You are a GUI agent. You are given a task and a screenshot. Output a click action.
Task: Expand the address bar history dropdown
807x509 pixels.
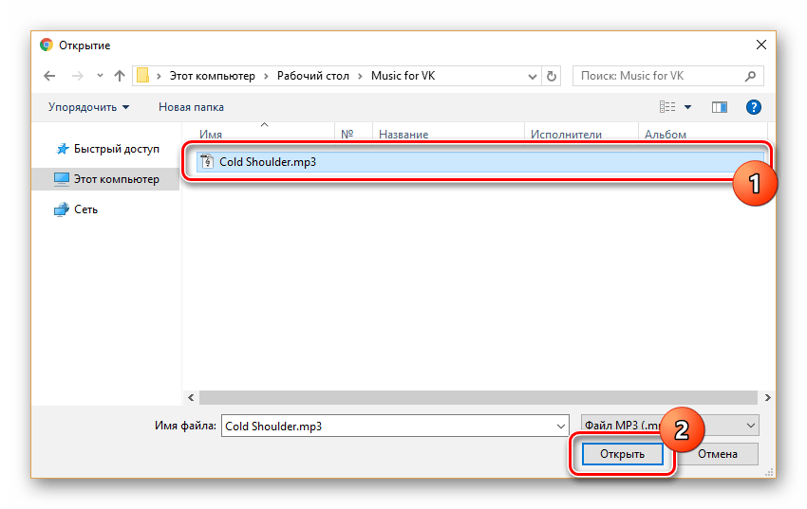(x=533, y=77)
